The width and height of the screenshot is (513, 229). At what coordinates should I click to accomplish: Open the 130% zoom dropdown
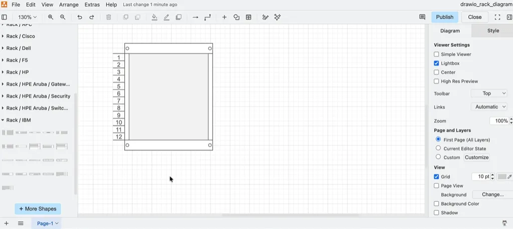point(27,17)
